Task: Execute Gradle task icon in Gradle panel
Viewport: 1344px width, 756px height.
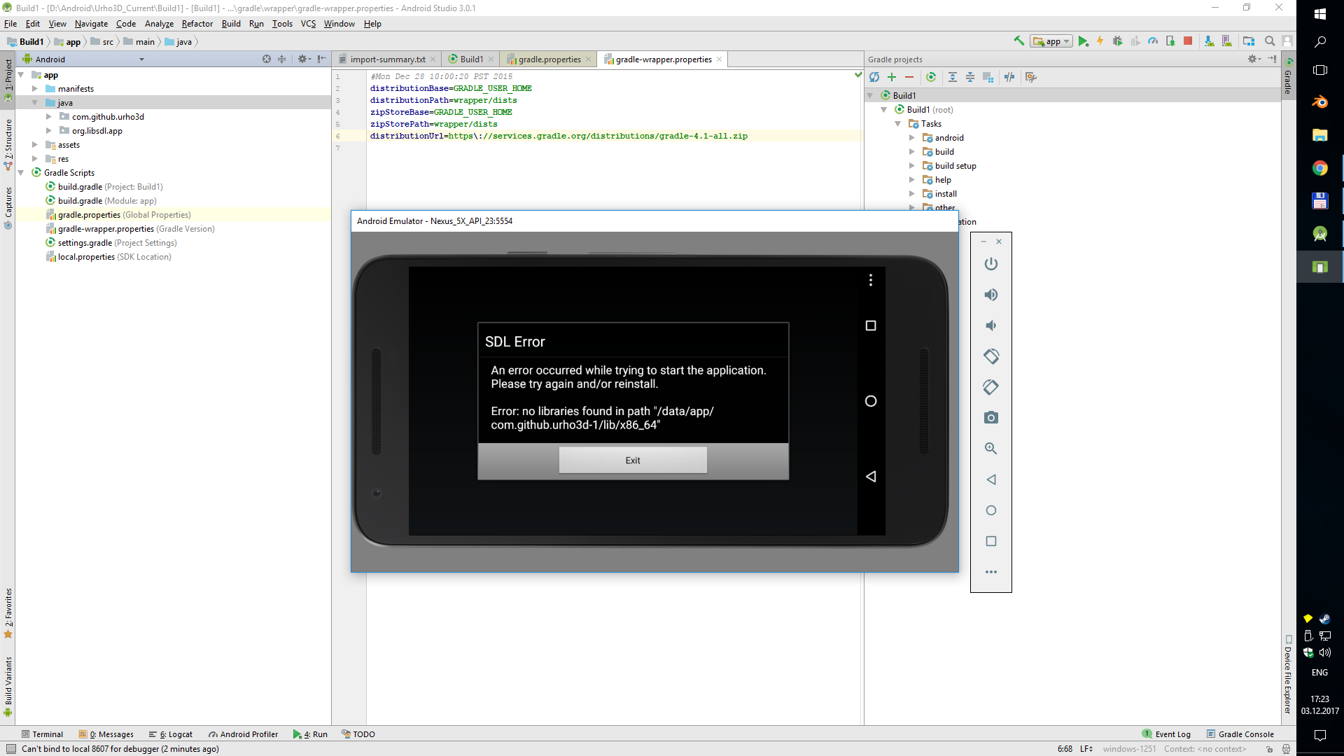Action: coord(931,77)
